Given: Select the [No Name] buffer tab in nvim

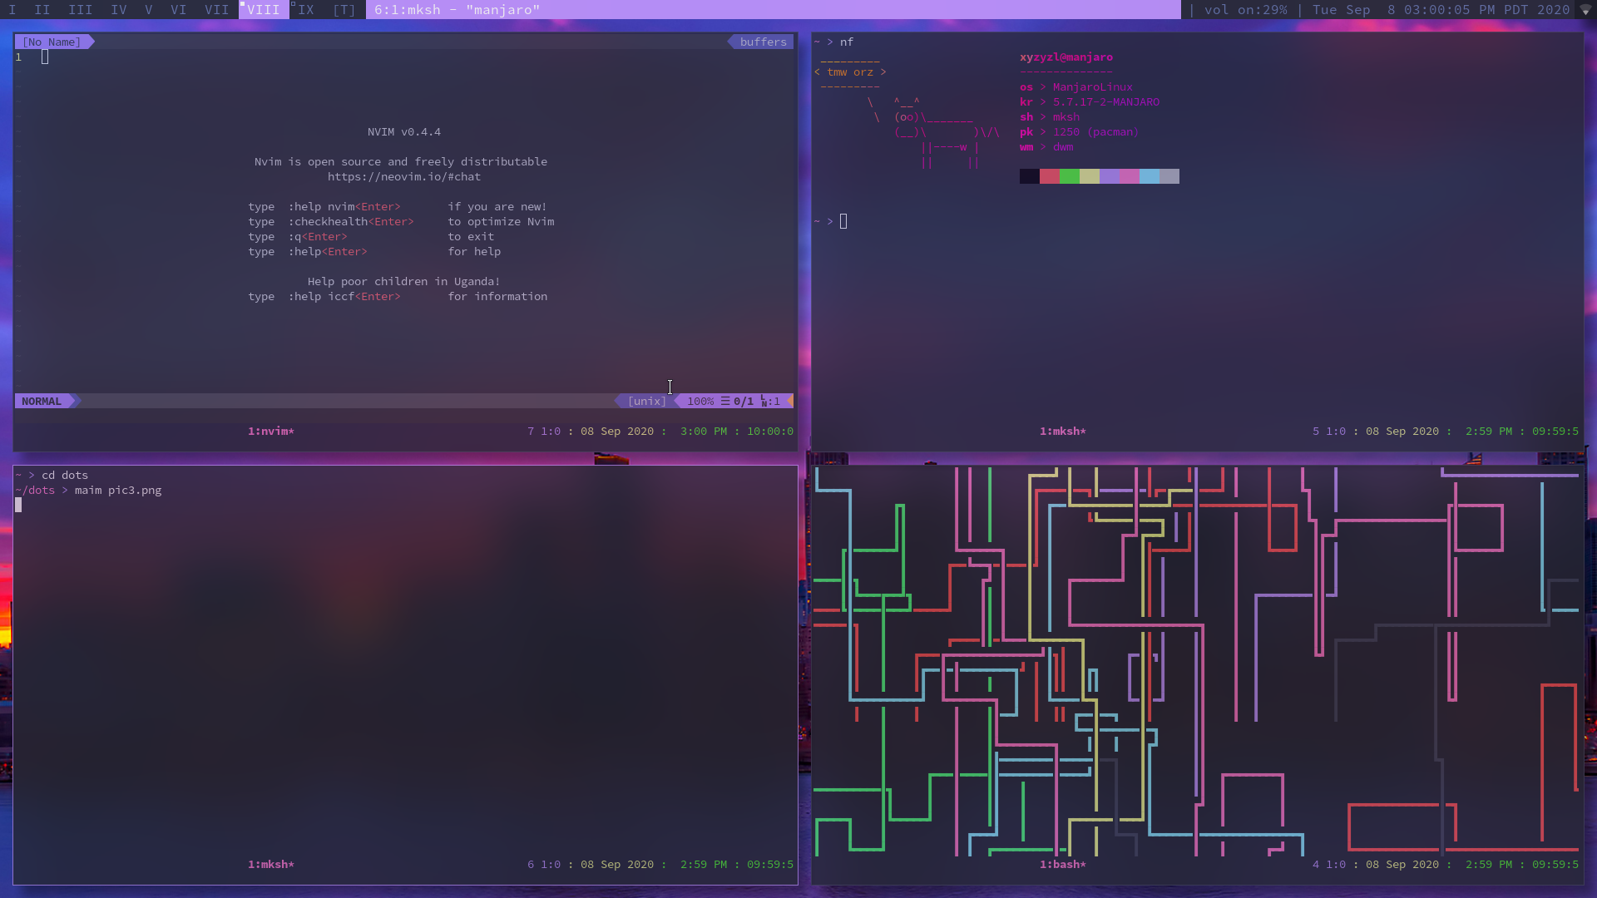Looking at the screenshot, I should pos(52,42).
